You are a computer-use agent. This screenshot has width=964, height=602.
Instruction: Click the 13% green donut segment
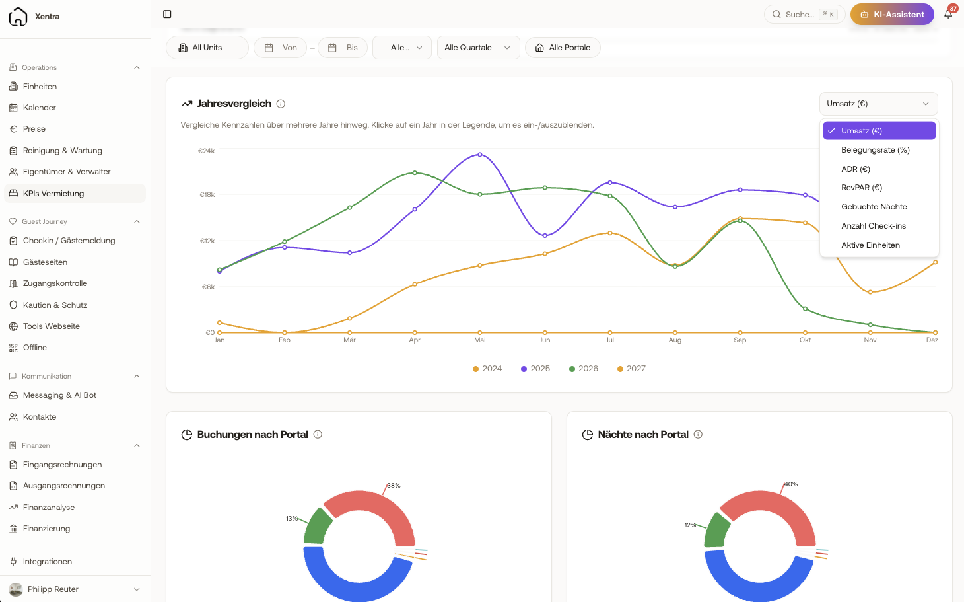click(318, 527)
